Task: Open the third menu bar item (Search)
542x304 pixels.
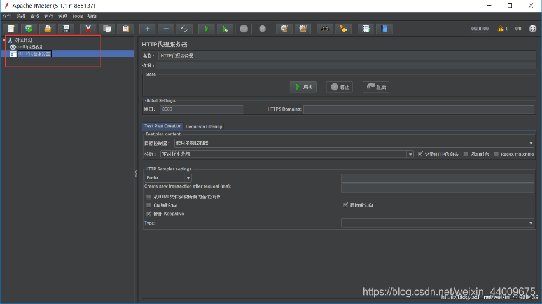Action: [x=34, y=17]
